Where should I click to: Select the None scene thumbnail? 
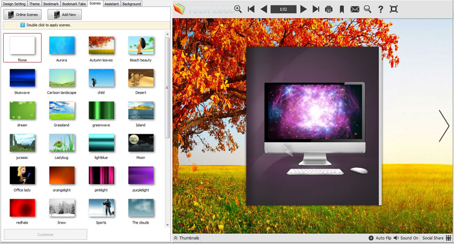[x=22, y=48]
